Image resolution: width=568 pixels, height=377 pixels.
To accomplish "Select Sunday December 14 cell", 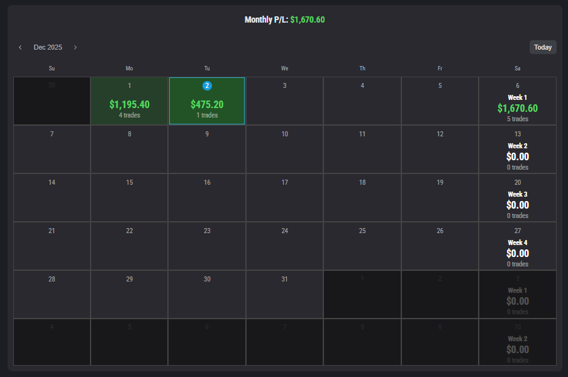I will (x=52, y=198).
